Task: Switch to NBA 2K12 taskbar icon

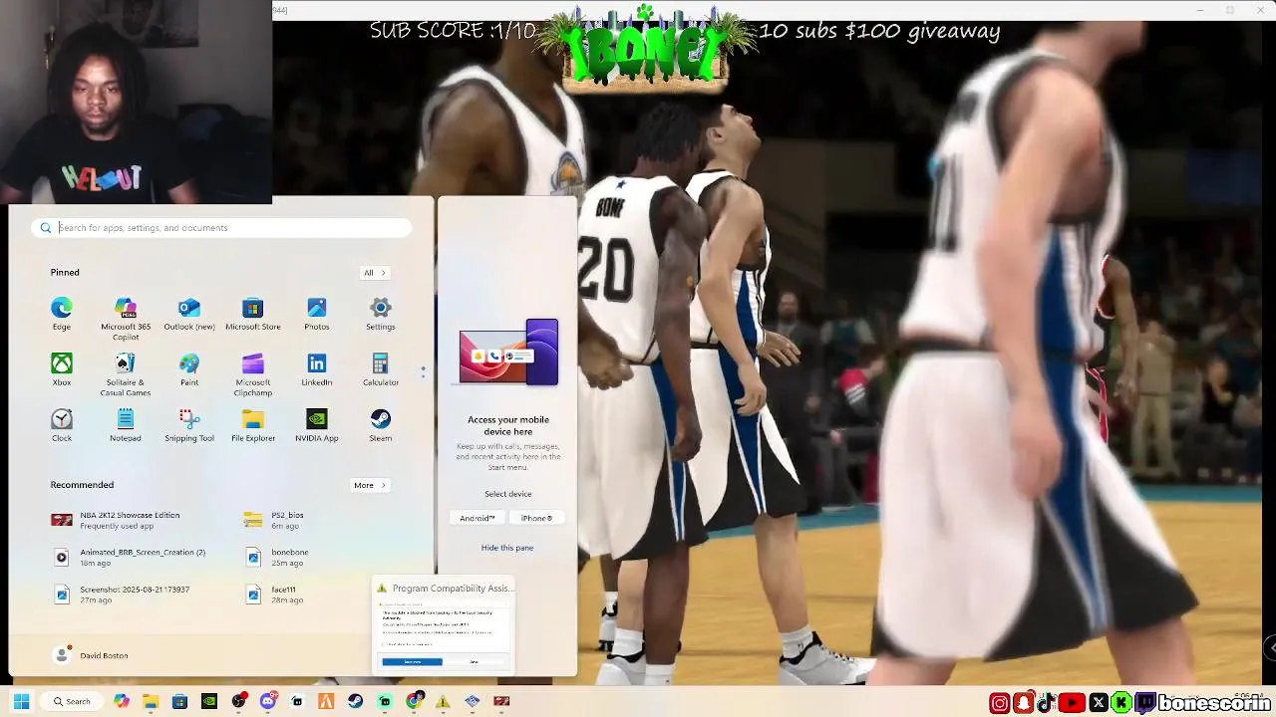Action: (x=501, y=701)
